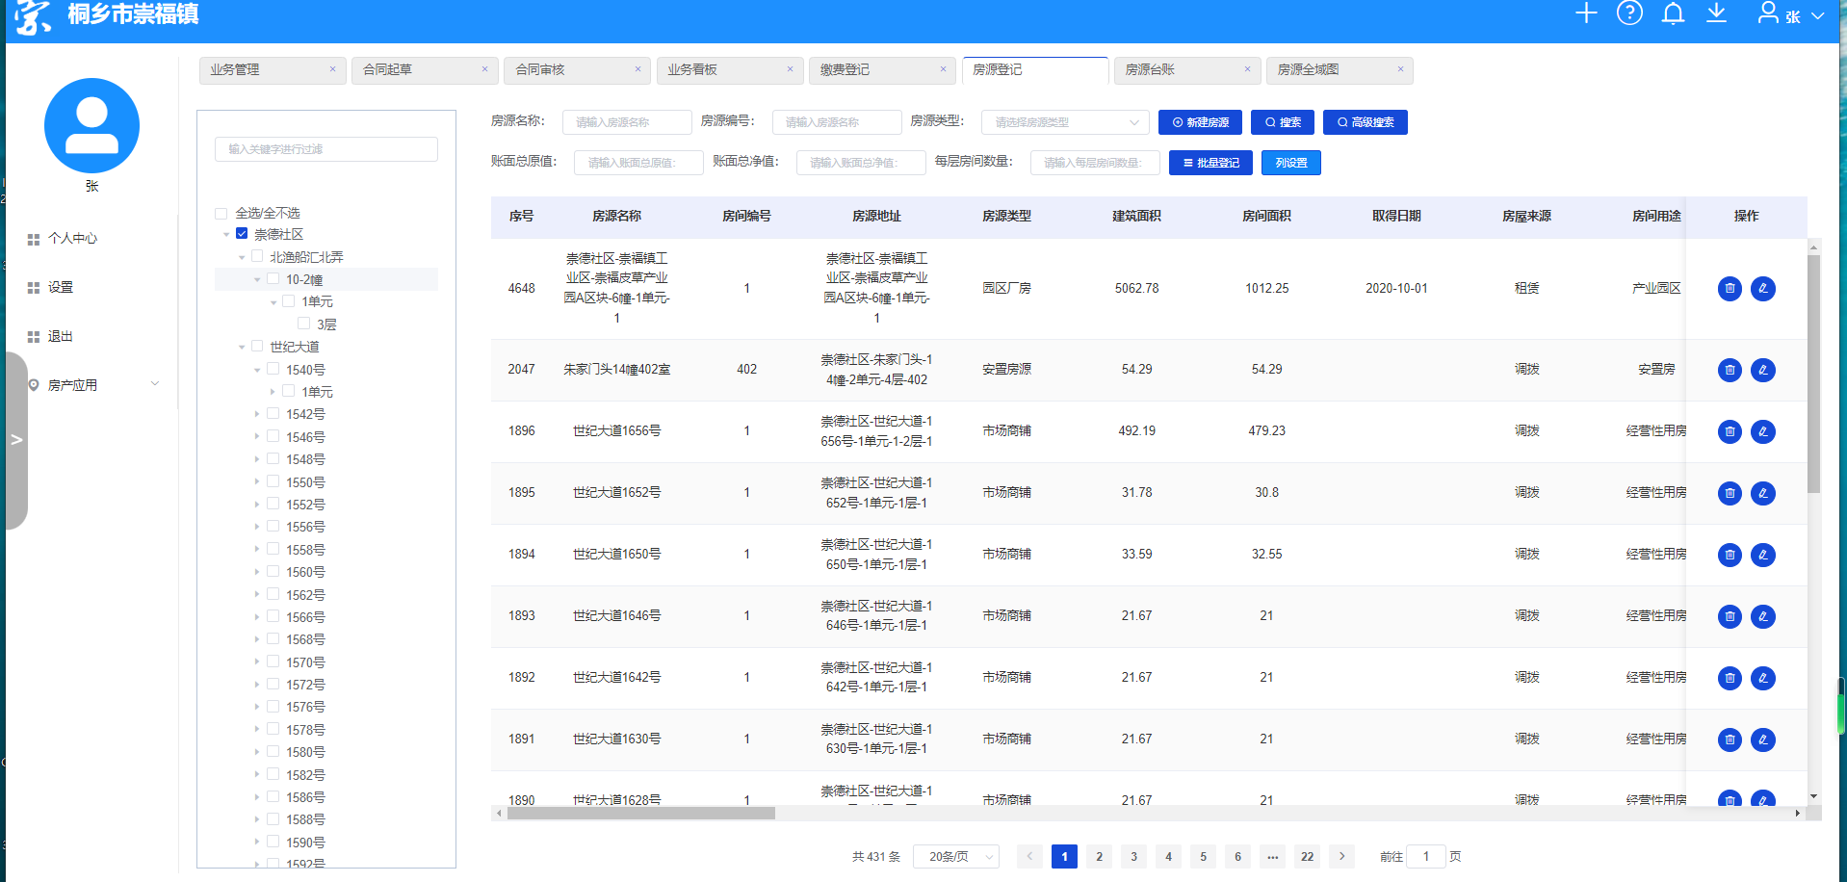
Task: Go to page 2 in pagination
Action: click(1099, 856)
